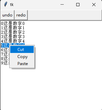Click the tk feather icon in title bar
This screenshot has width=102, height=110.
[5, 4]
